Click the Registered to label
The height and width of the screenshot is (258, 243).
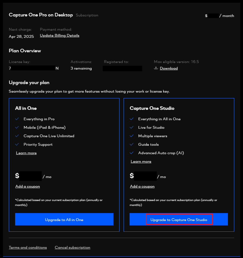coord(116,62)
